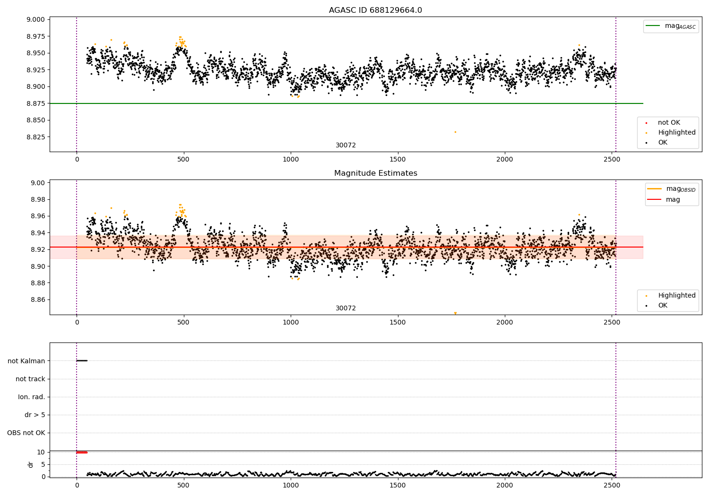Click the 'AGASC ID 688129664.0' plot title
This screenshot has height=496, width=709.
[375, 10]
